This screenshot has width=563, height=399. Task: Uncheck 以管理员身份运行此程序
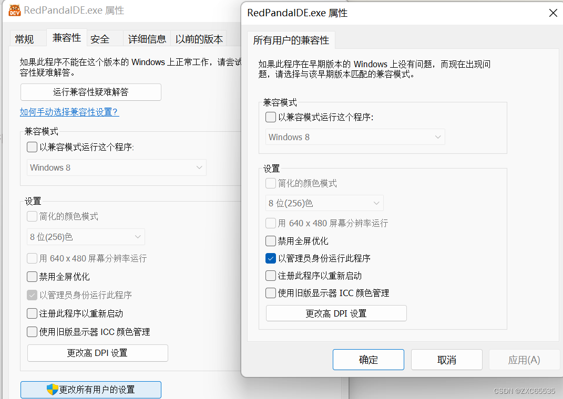(x=270, y=258)
